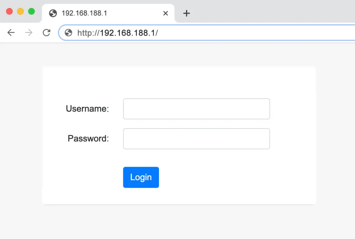
Task: Maximize the window using the green button
Action: pos(31,12)
